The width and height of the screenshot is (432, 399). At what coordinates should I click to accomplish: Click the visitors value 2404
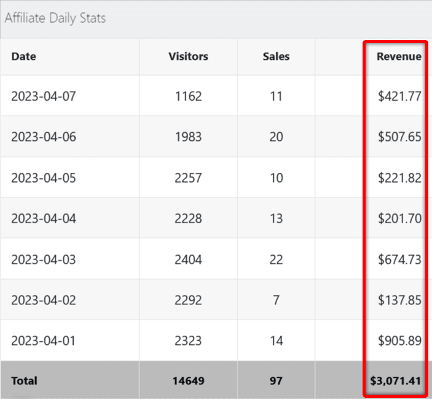click(x=188, y=259)
